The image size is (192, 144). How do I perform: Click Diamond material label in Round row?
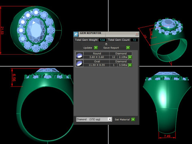(x=121, y=54)
